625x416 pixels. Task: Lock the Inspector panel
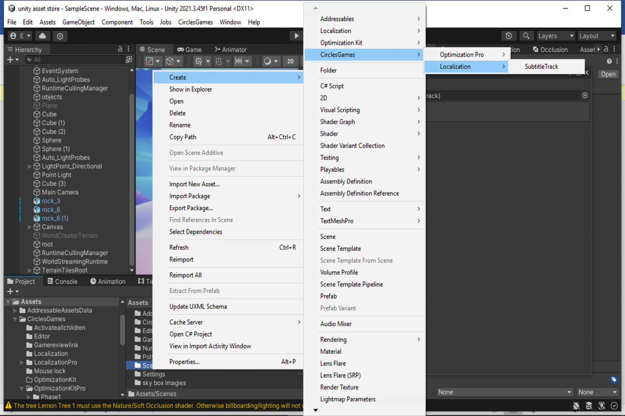[606, 49]
